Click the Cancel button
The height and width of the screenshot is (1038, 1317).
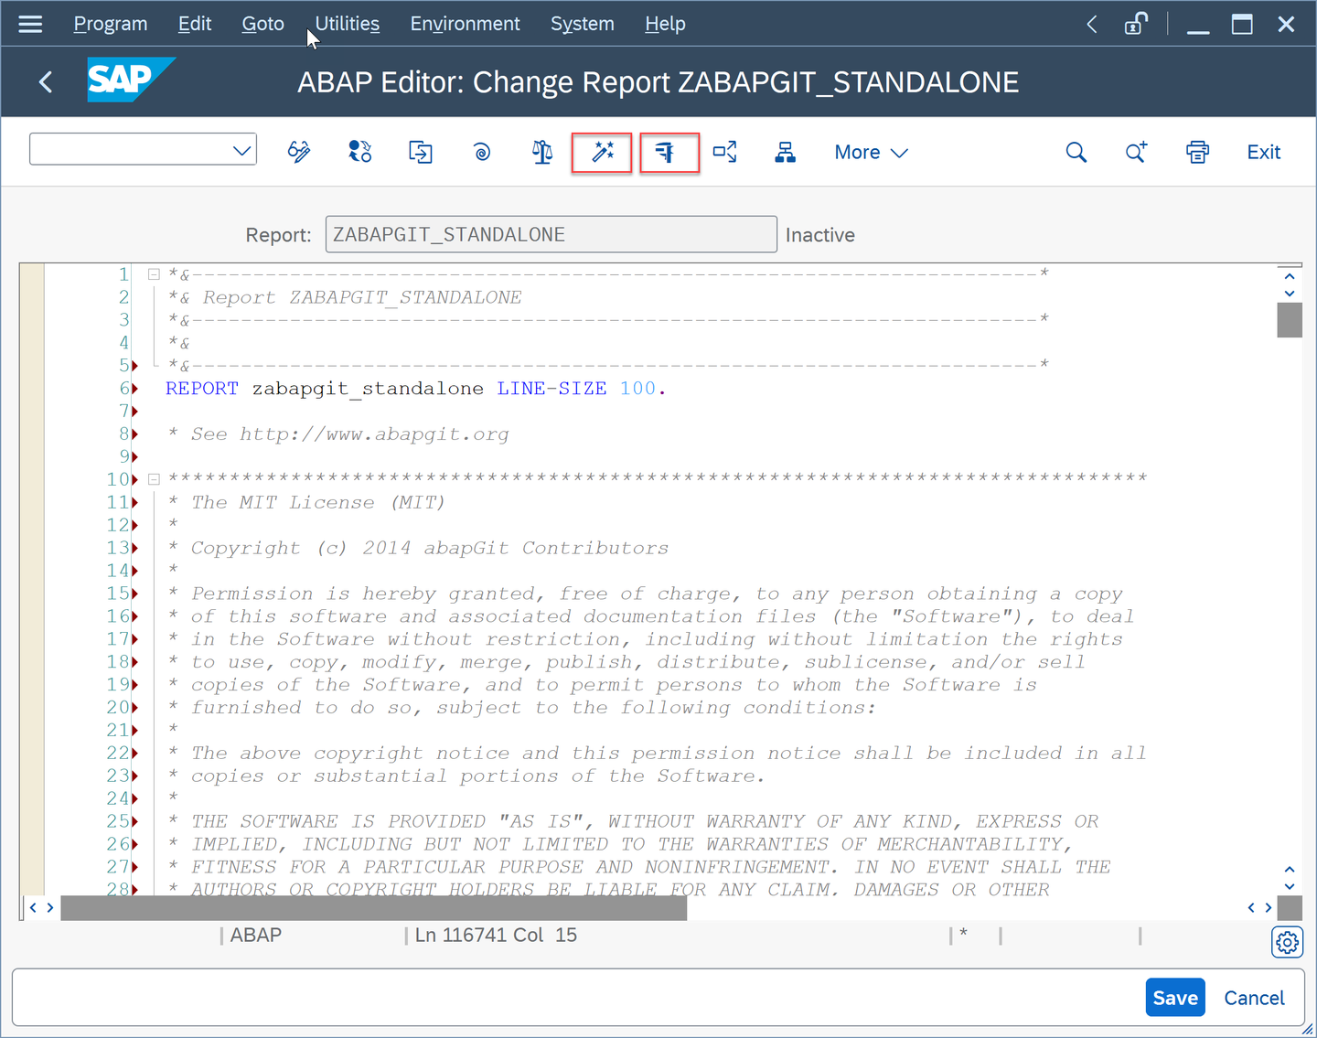point(1254,998)
